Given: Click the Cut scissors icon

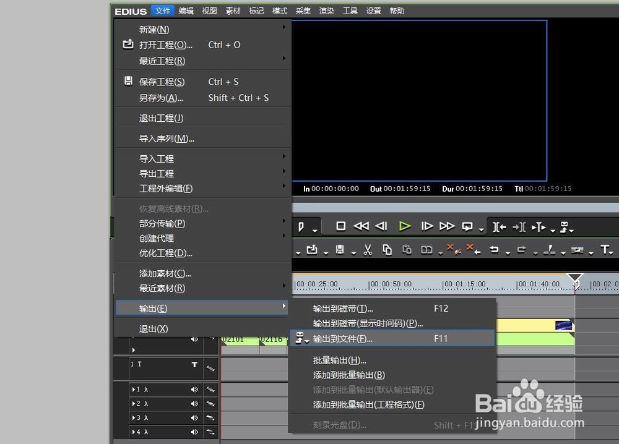Looking at the screenshot, I should coord(368,250).
